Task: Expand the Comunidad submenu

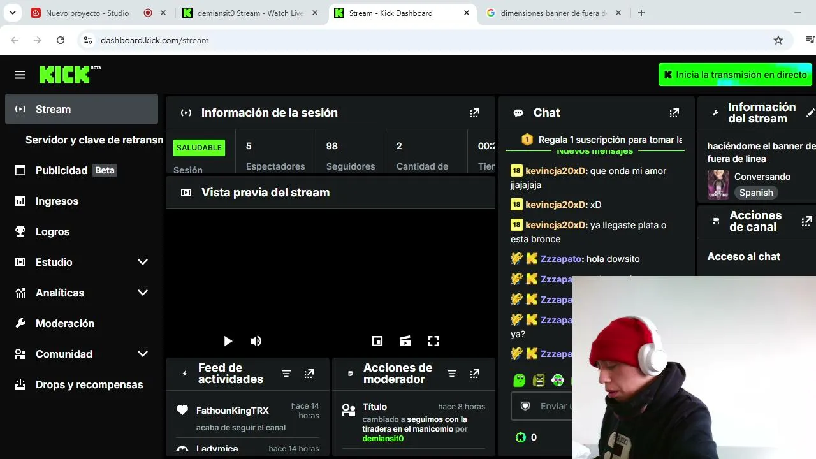Action: [143, 354]
